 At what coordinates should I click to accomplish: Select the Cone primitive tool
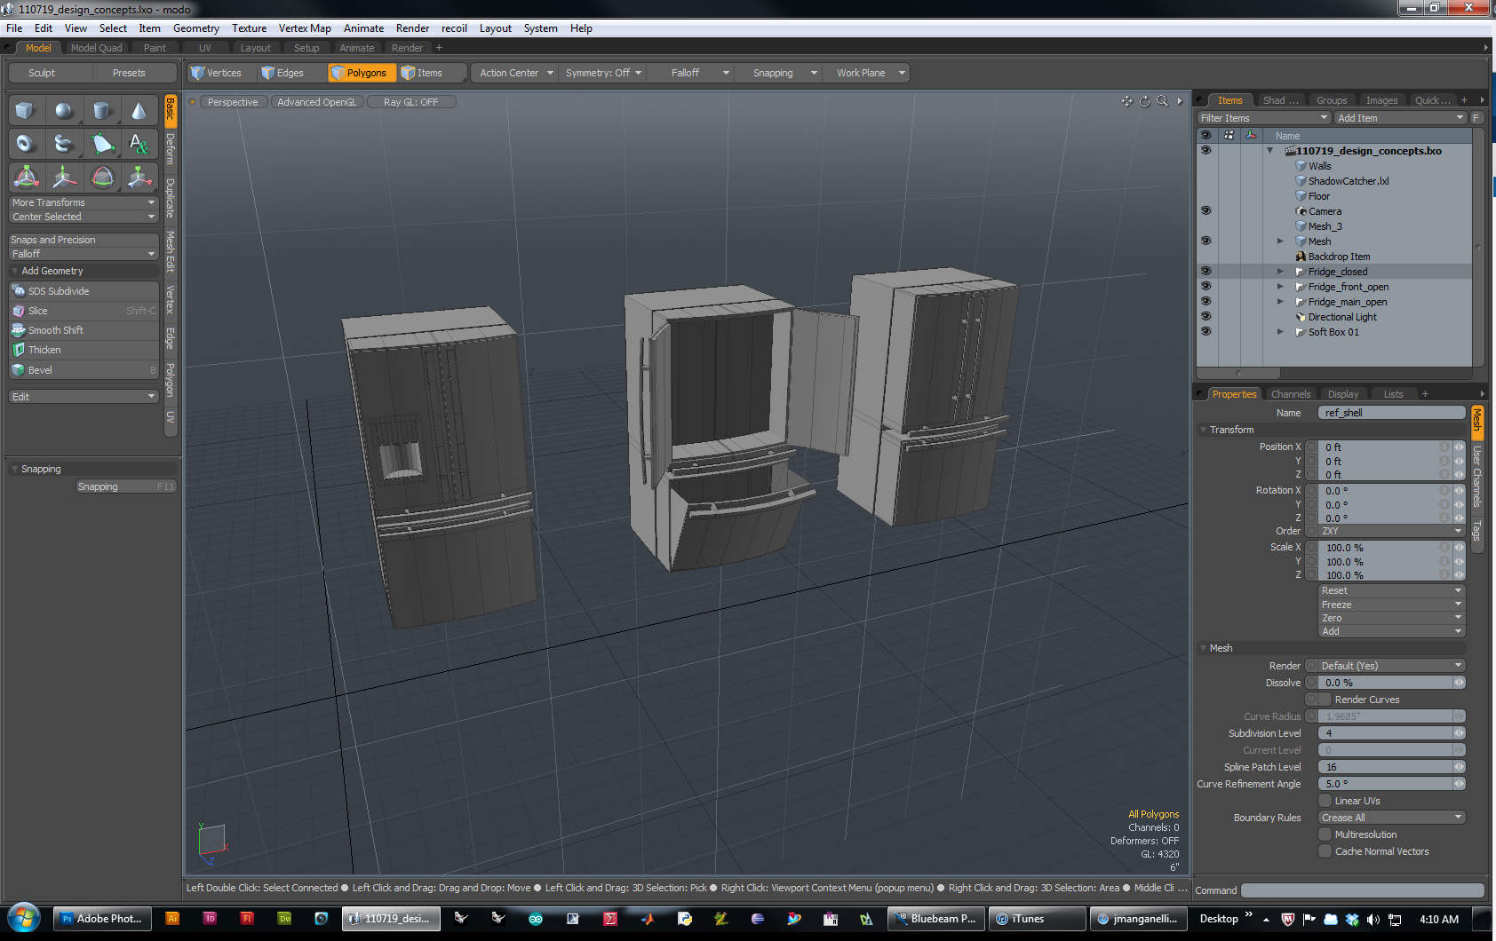pos(139,111)
